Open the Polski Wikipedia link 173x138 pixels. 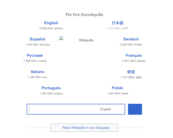[117, 88]
